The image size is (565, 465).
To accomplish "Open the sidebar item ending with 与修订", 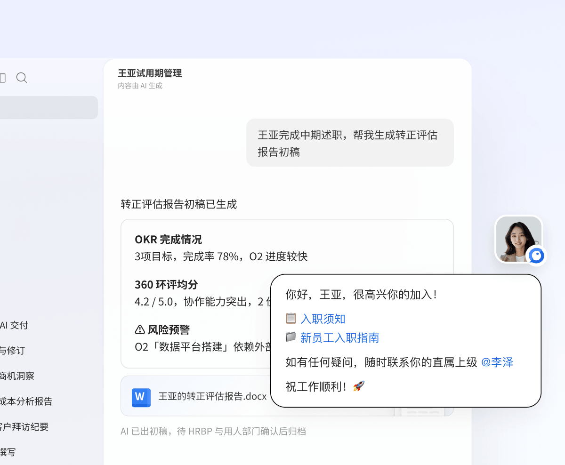I will tap(12, 351).
